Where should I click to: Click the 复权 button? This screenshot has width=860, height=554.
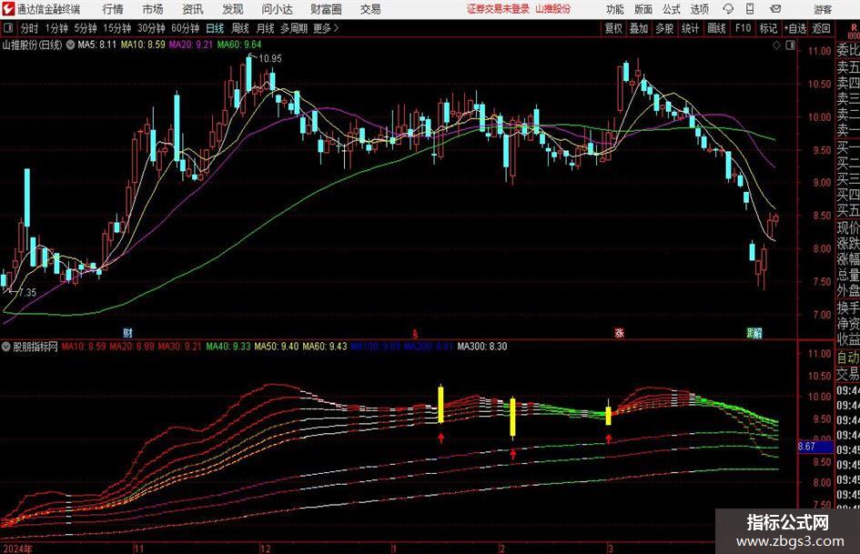click(613, 28)
